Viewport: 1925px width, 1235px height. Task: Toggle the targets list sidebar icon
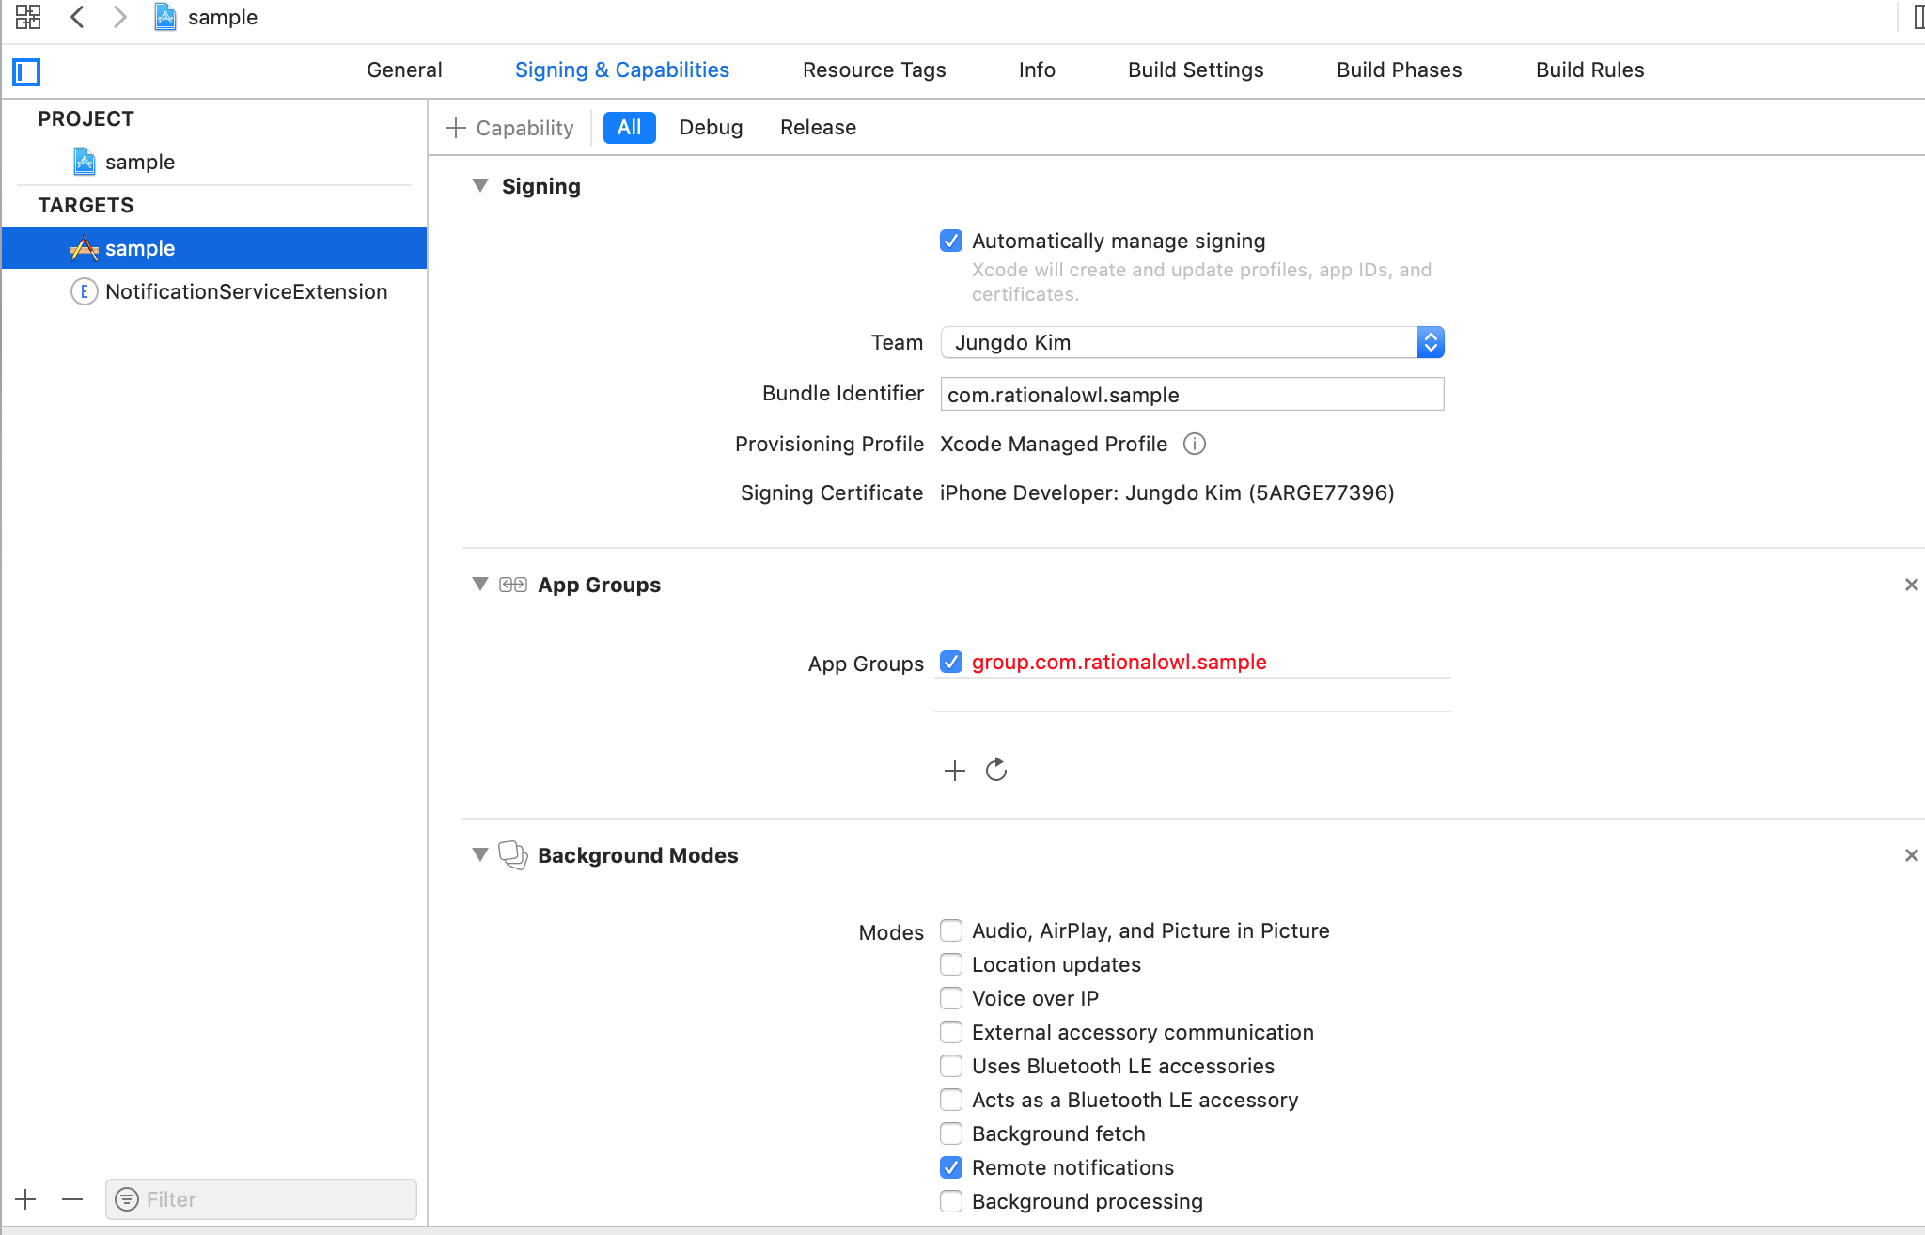point(26,71)
